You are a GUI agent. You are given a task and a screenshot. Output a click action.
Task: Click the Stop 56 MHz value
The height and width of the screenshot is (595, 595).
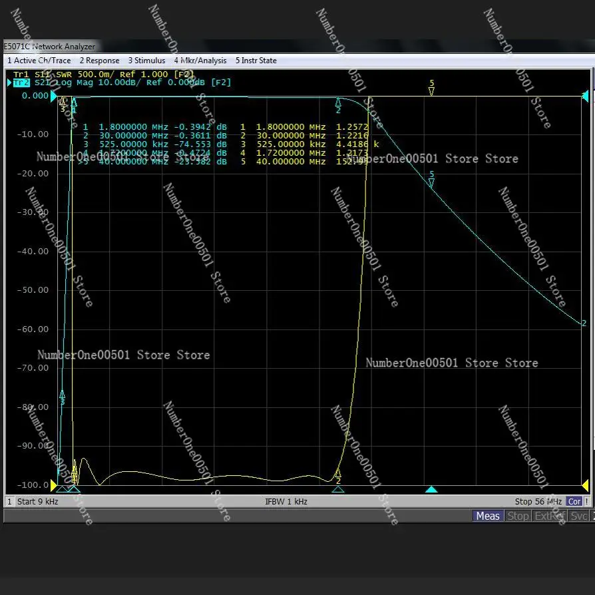[x=538, y=501]
